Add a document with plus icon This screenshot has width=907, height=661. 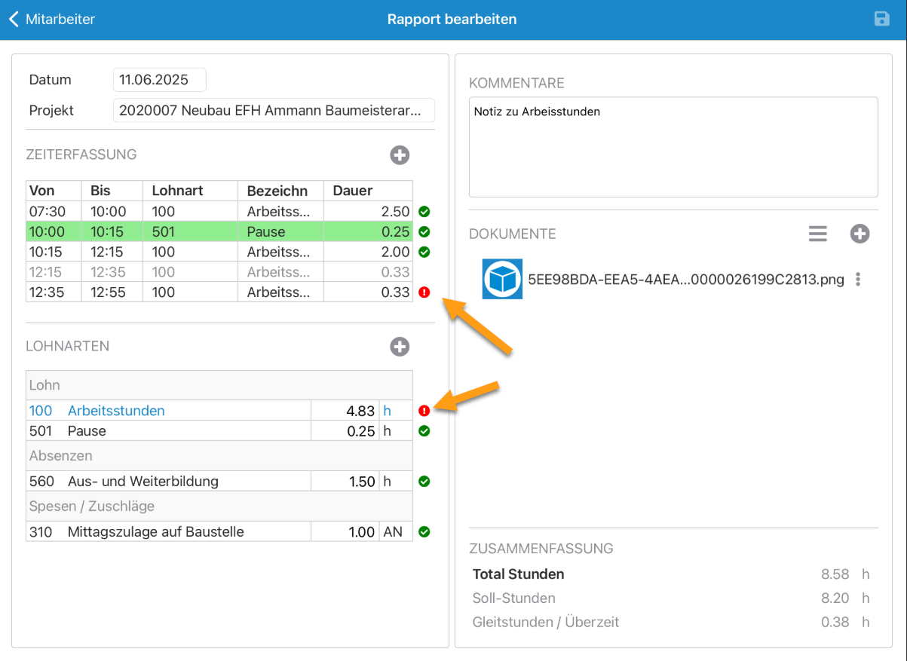[x=860, y=234]
